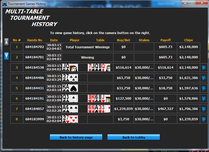Click hand number 684184538
Screen dimensions: 209x152
coord(35,67)
